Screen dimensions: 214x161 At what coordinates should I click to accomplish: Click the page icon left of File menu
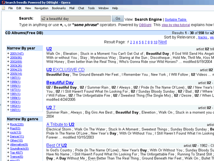coord(3,8)
